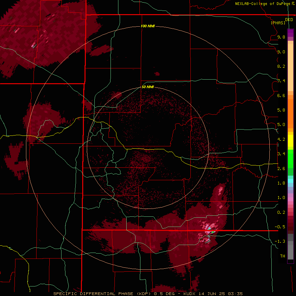This screenshot has width=296, height=296.
Task: Select the 4.2 scale label
Action: coord(281,139)
